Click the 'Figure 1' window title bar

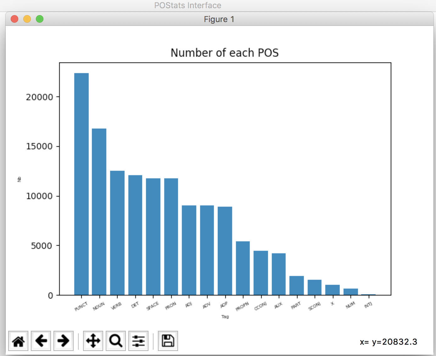point(219,19)
